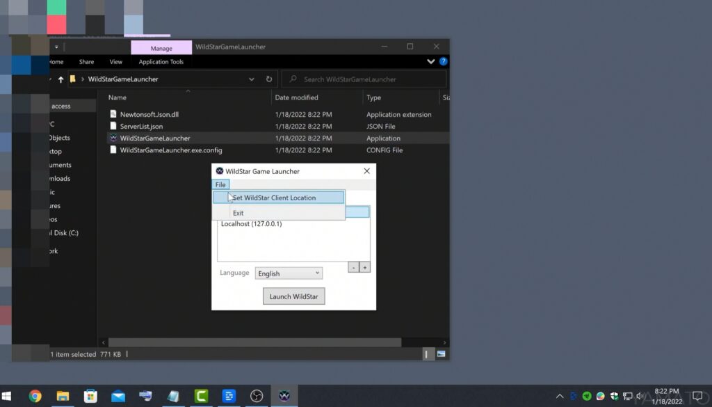Screen dimensions: 712x407
Task: Open Microsoft Store from the taskbar
Action: [x=90, y=396]
